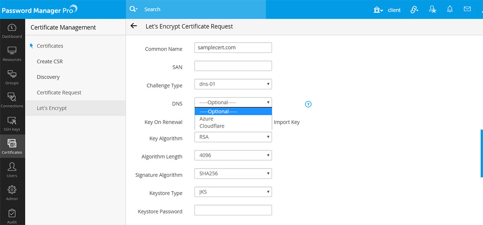483x225 pixels.
Task: Click the DNS help question mark icon
Action: pyautogui.click(x=308, y=104)
